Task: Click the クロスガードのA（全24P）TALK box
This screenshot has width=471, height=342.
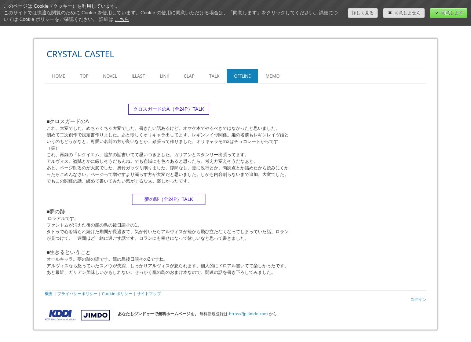Action: click(169, 109)
